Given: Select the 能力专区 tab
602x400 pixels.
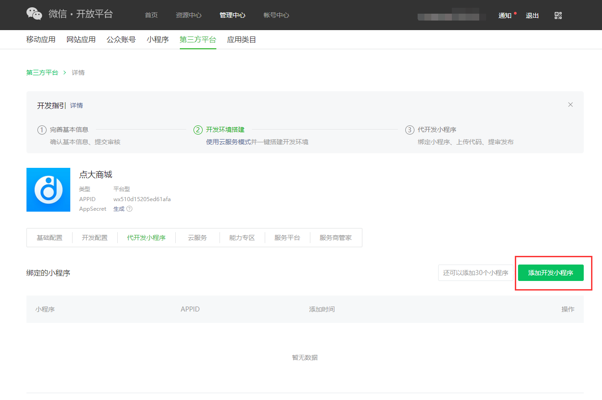Looking at the screenshot, I should [242, 238].
